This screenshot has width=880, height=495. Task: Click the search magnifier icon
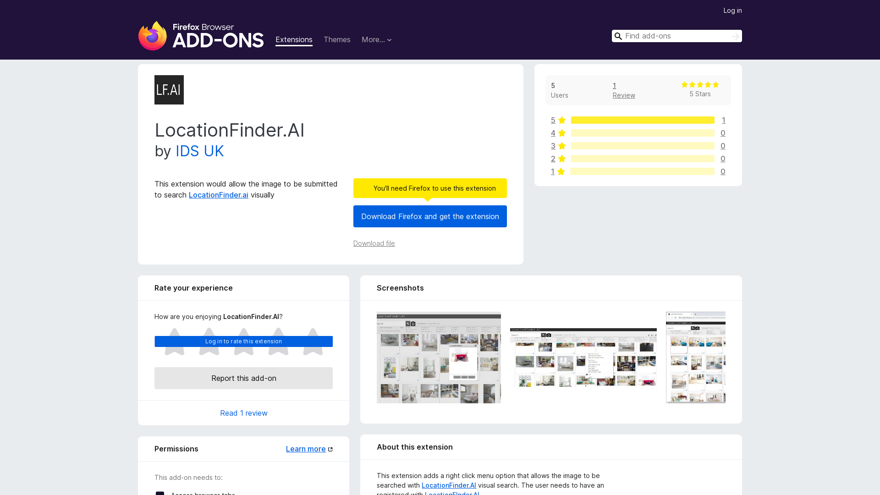click(618, 36)
